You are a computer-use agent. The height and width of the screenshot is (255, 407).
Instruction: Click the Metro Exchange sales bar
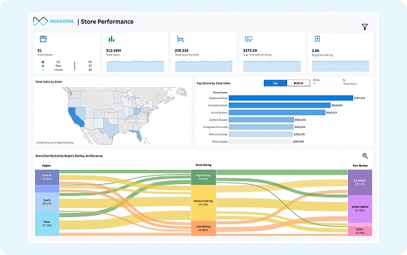click(x=261, y=134)
